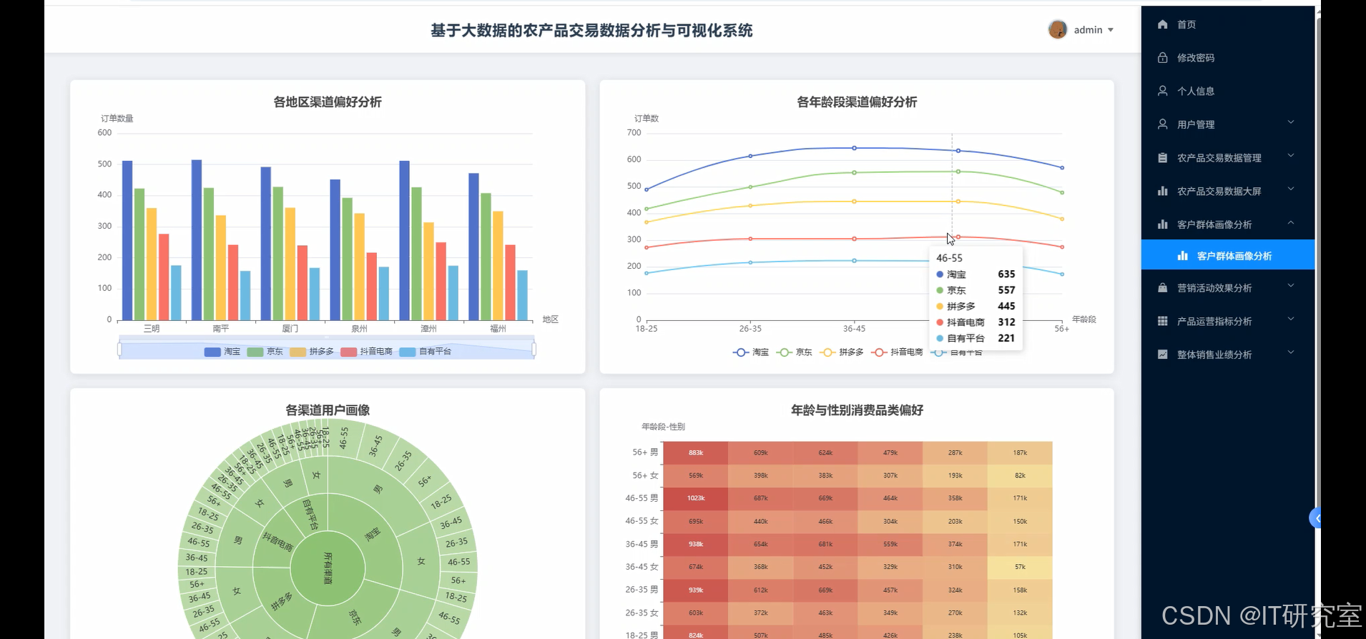Click the blue 淘宝 bar for 三明
The height and width of the screenshot is (639, 1366).
click(x=127, y=240)
